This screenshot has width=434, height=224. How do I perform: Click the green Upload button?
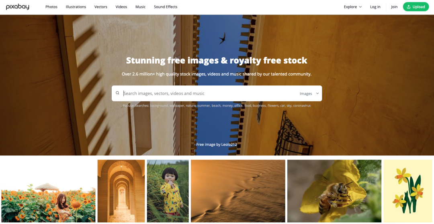416,7
